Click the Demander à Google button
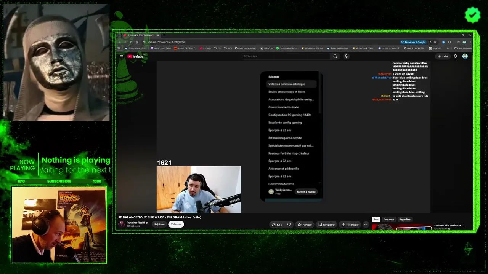488x274 pixels. (413, 42)
